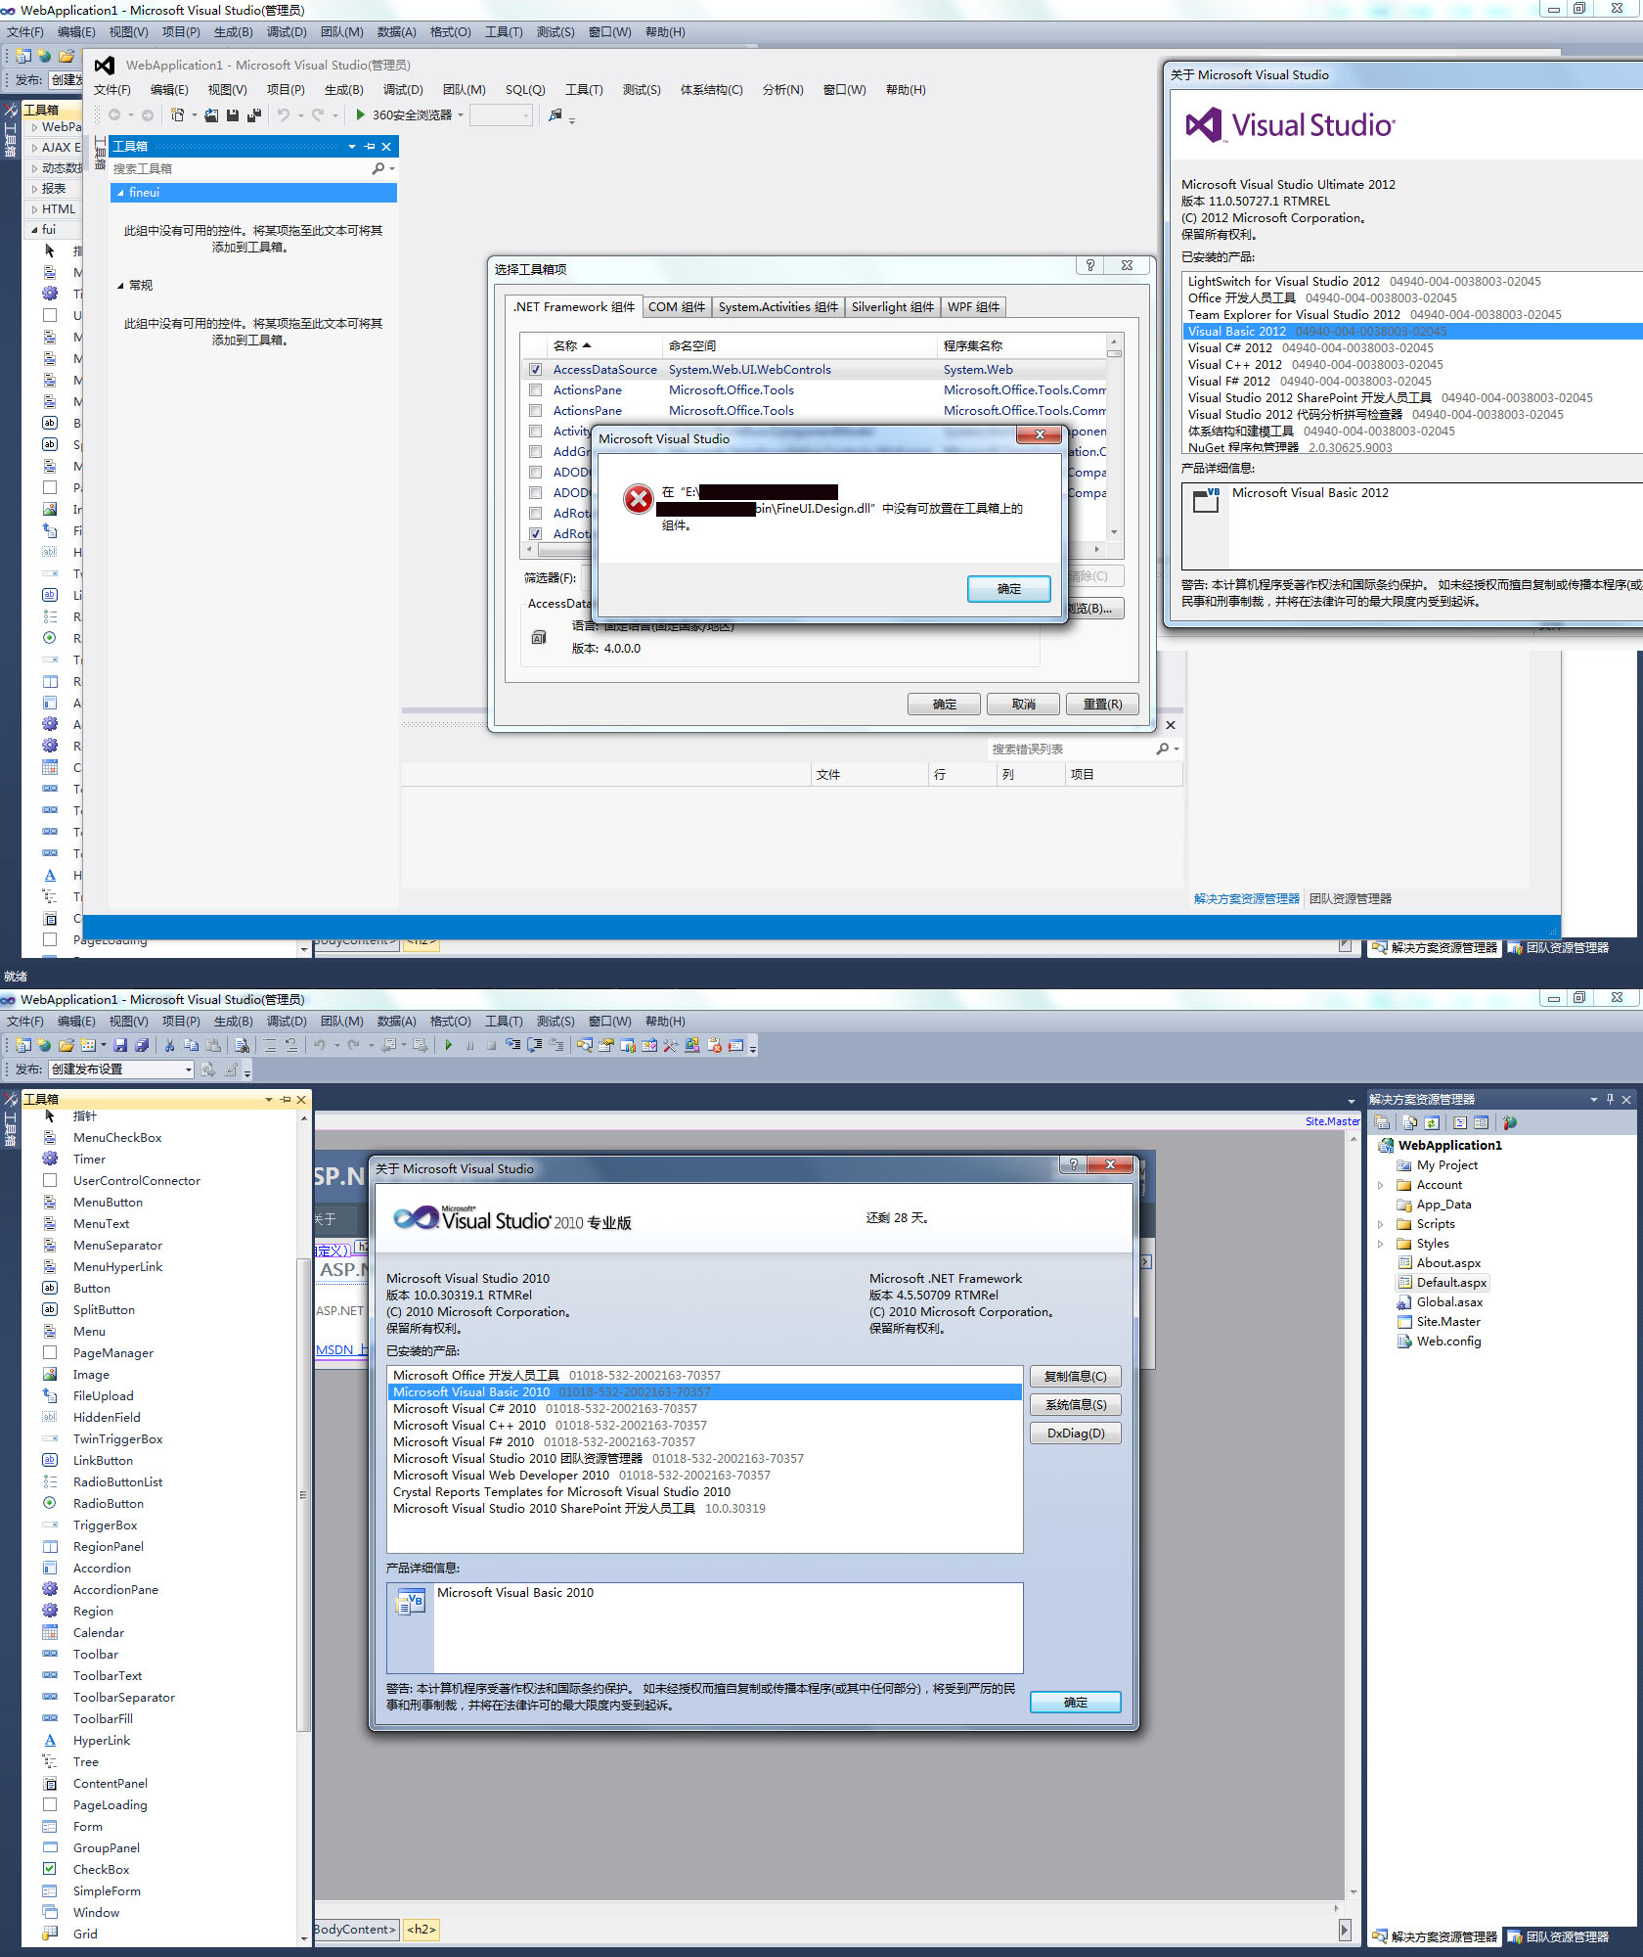Check the AddGr row checkbox
The image size is (1643, 1957).
click(535, 452)
